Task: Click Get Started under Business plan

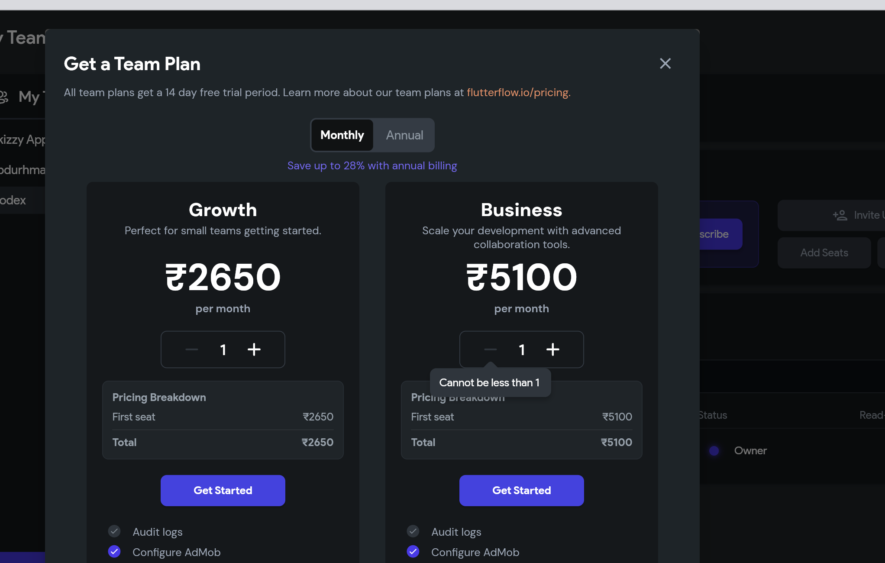Action: [521, 490]
